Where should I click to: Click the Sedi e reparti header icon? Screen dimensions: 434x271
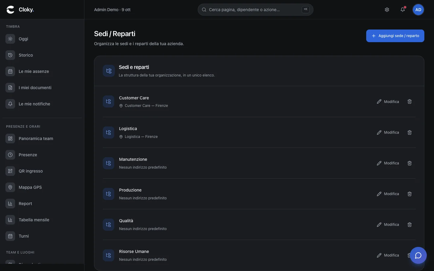point(109,71)
